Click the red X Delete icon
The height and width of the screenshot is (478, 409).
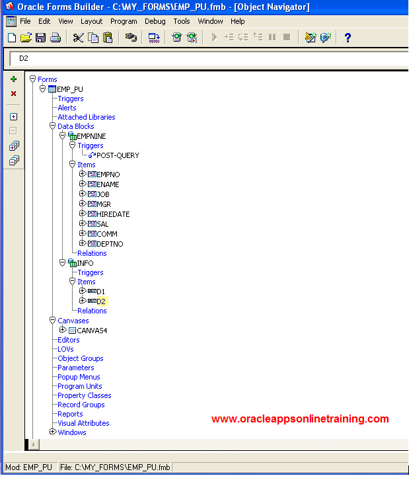coord(13,94)
